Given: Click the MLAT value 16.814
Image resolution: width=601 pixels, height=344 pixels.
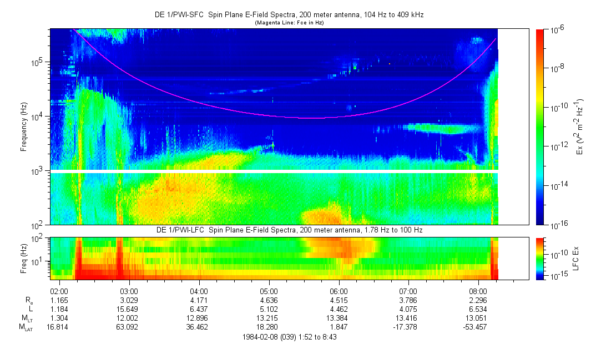Looking at the screenshot, I should 58,327.
